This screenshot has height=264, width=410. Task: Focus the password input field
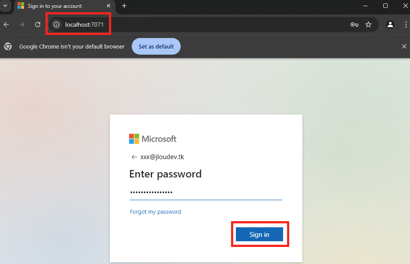point(206,193)
